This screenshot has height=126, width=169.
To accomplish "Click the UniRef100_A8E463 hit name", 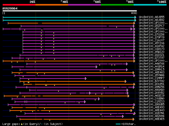I will click(152, 73).
